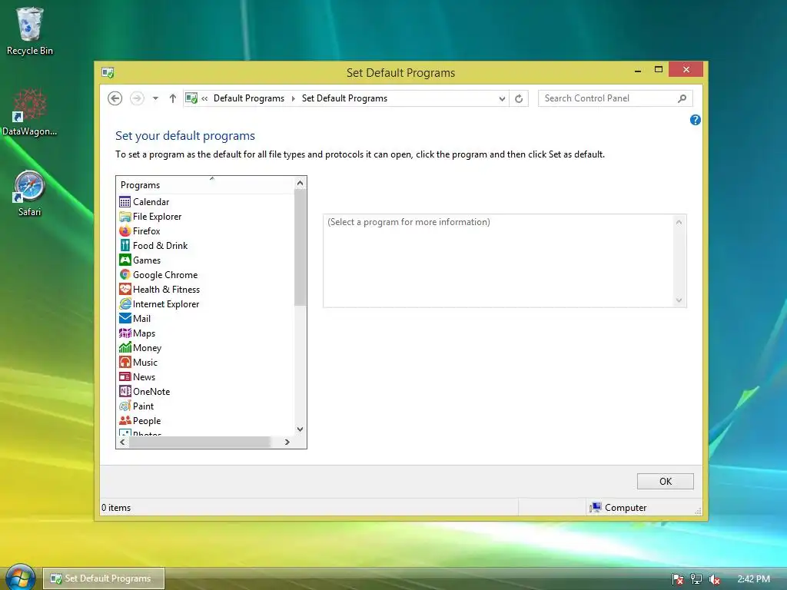Click the Computer status bar entry
Viewport: 787px width, 590px height.
(619, 508)
